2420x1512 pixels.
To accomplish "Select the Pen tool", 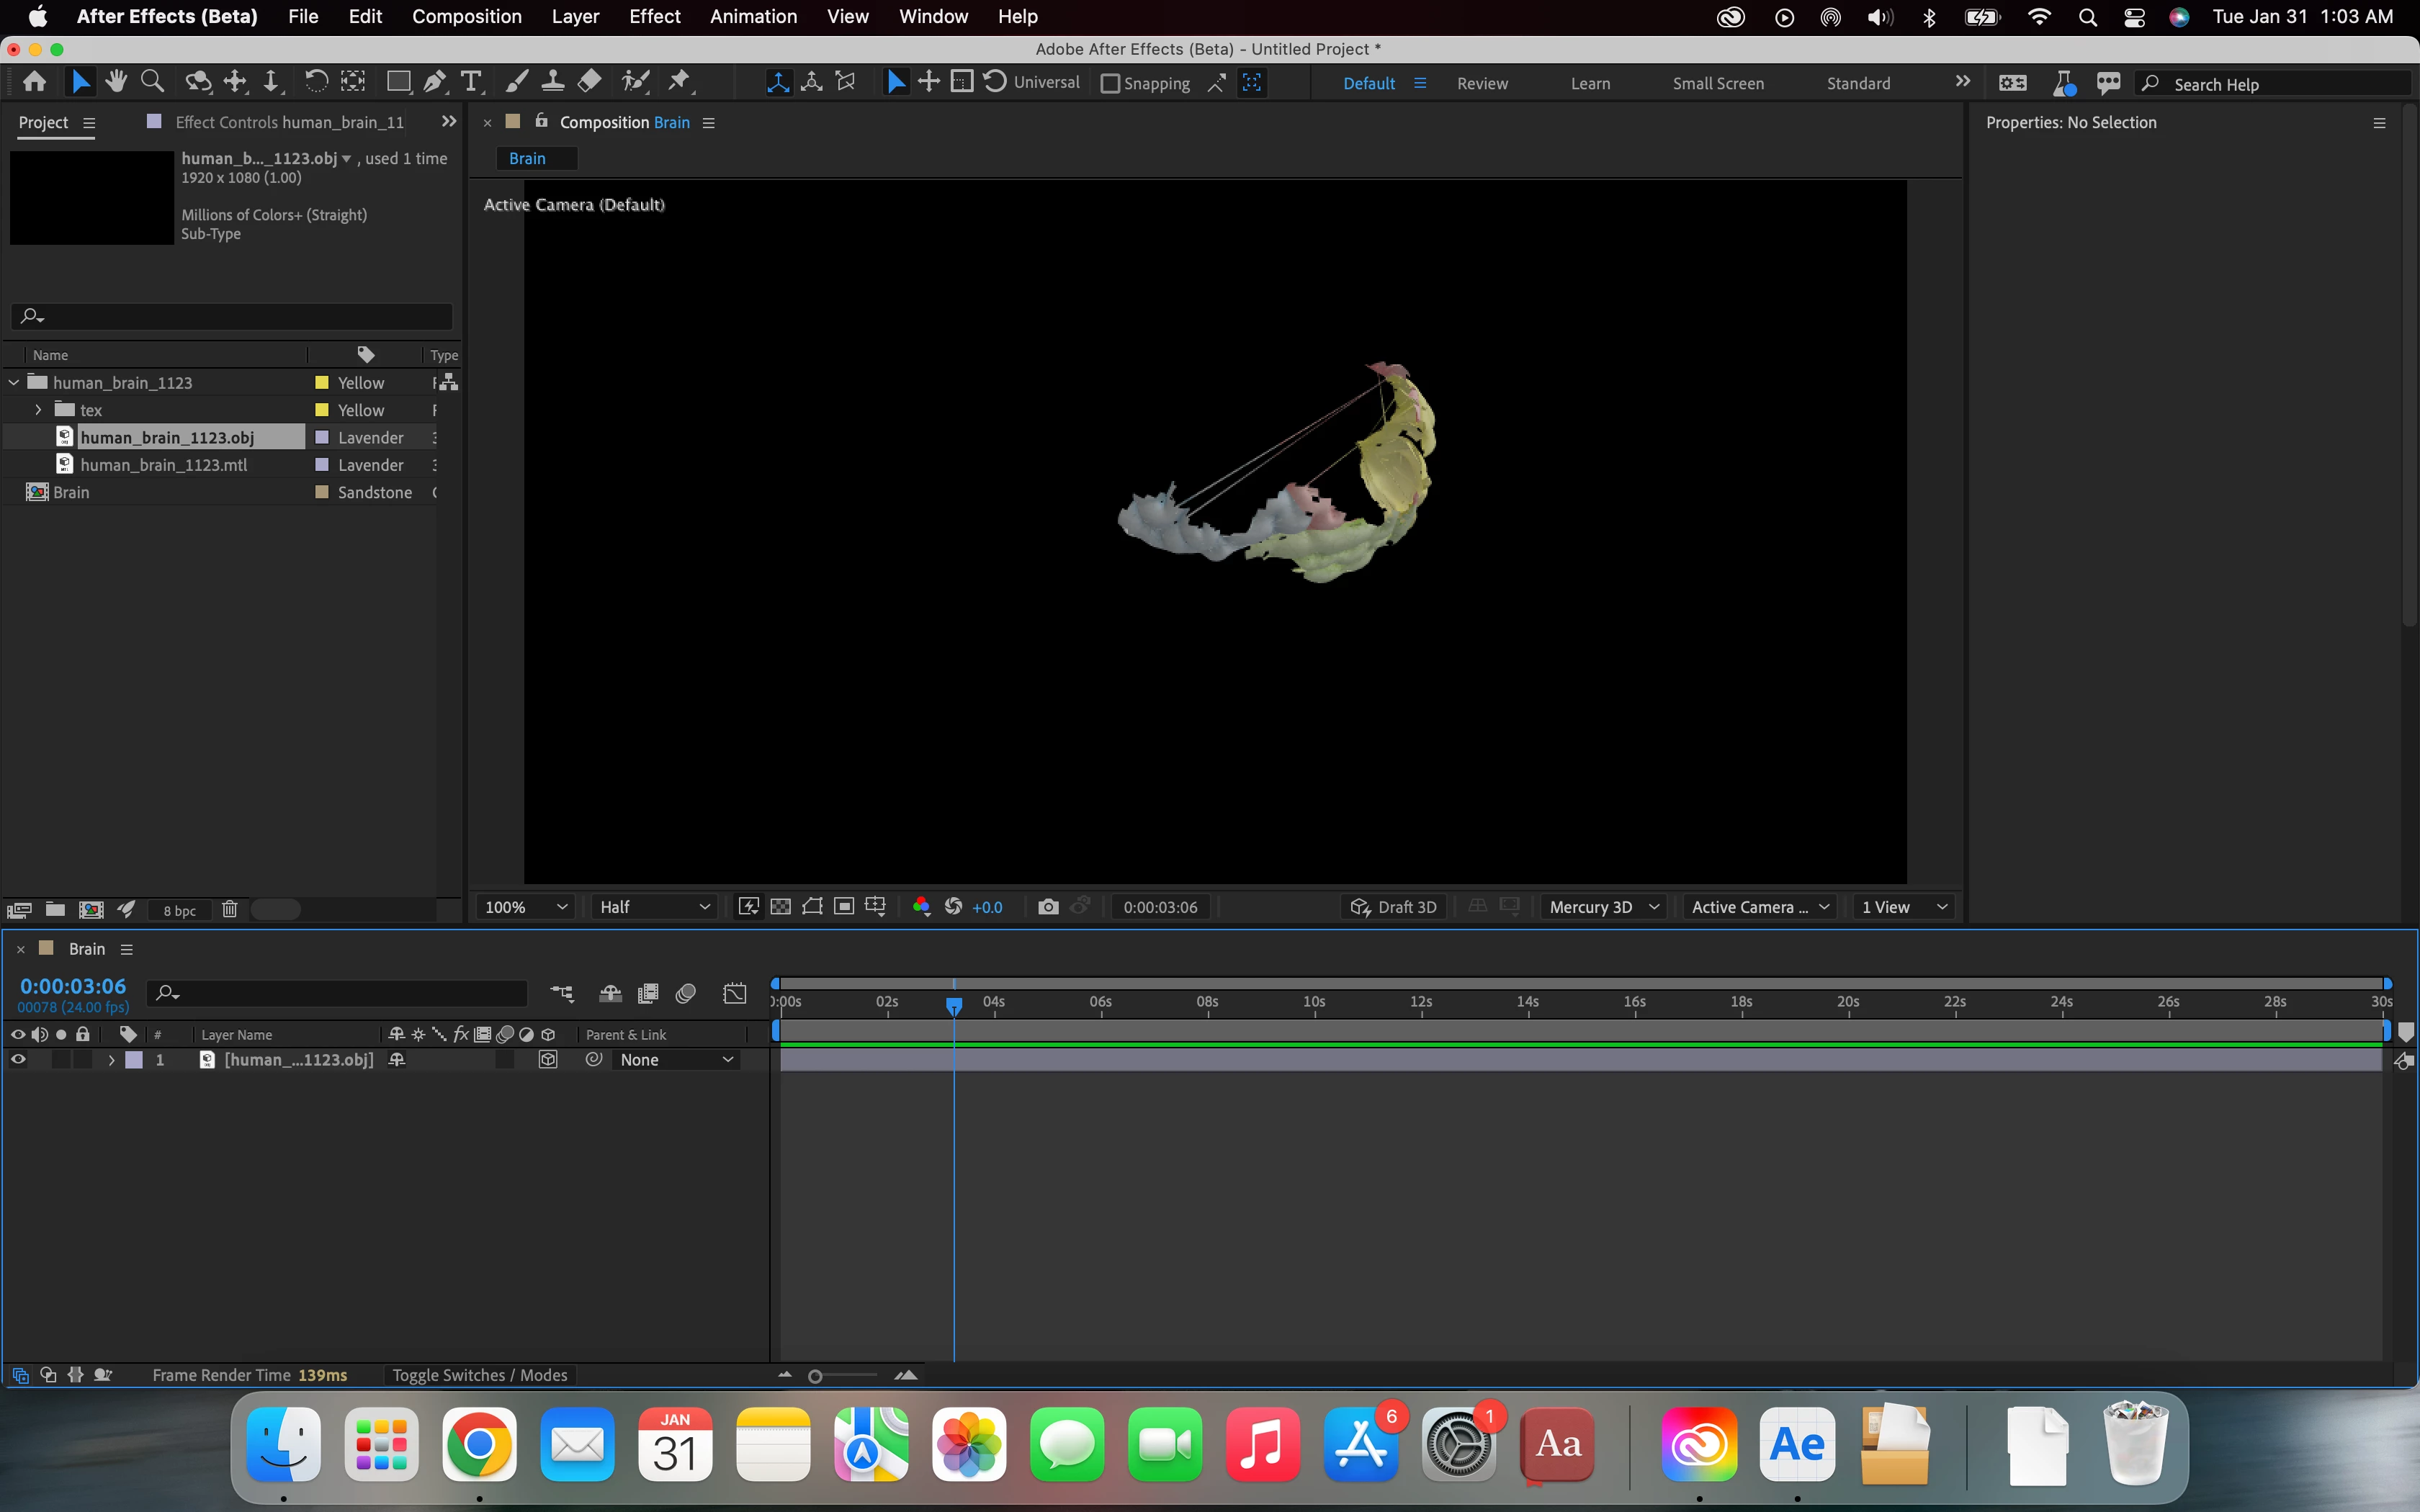I will (434, 82).
